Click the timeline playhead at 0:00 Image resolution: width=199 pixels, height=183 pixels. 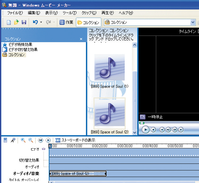[x=50, y=146]
